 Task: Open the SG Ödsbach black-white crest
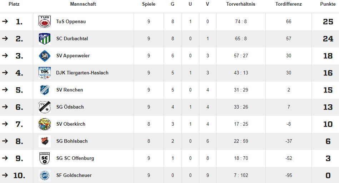45,107
